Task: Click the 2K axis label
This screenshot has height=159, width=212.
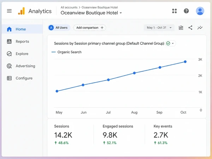Action: click(x=200, y=76)
